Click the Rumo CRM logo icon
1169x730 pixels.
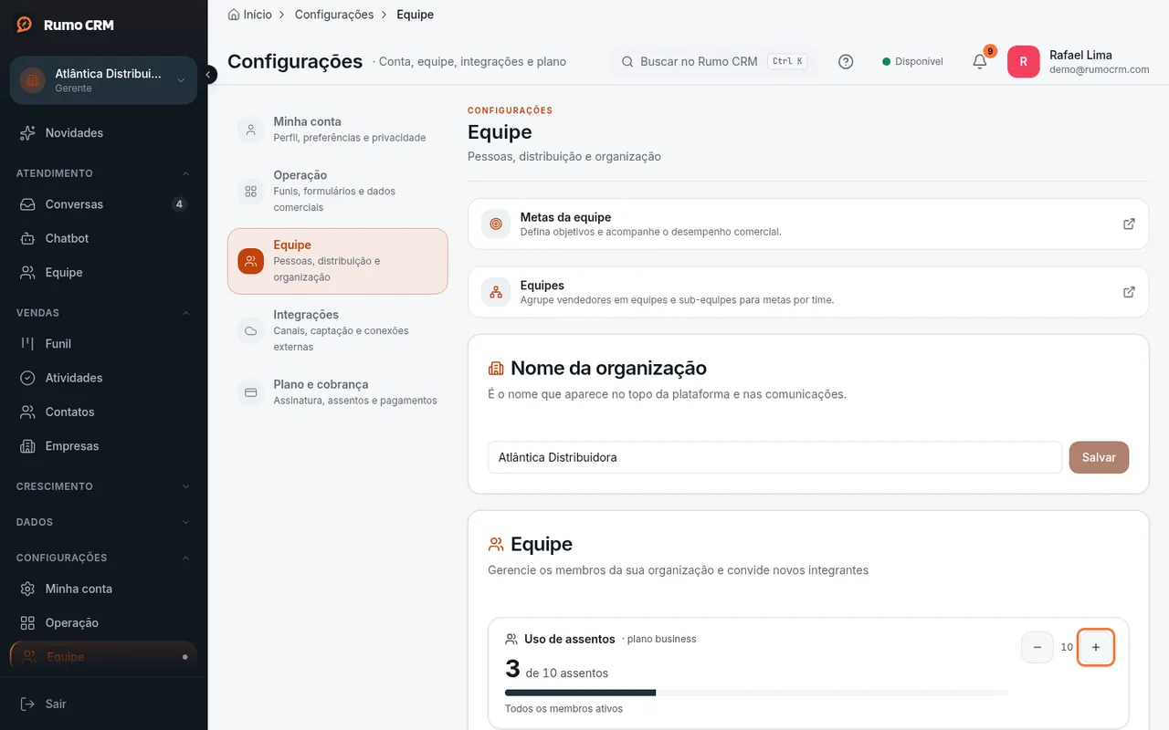tap(25, 25)
